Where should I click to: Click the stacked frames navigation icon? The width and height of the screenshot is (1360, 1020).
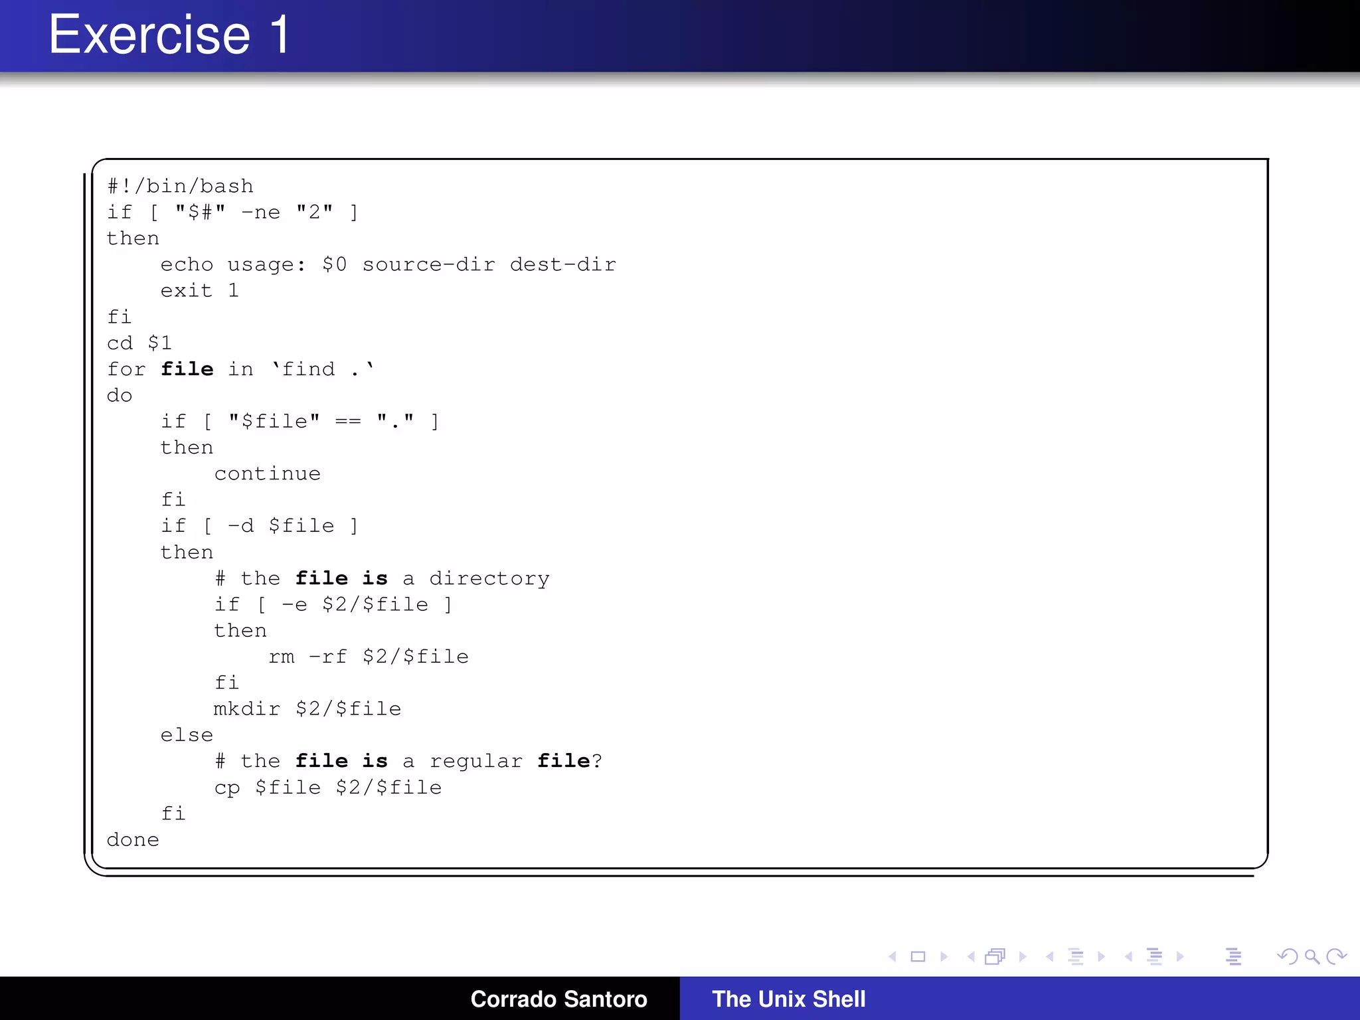pyautogui.click(x=995, y=956)
